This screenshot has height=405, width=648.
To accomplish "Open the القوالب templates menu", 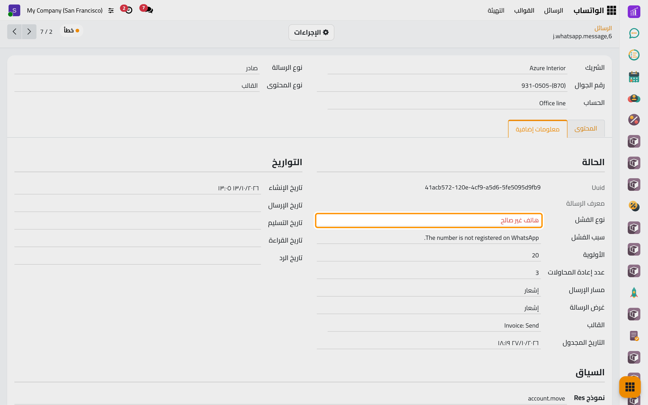I will (x=524, y=10).
